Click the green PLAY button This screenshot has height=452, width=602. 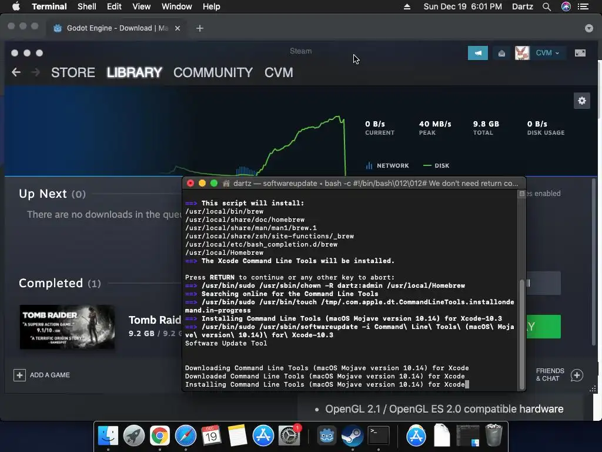coord(544,327)
